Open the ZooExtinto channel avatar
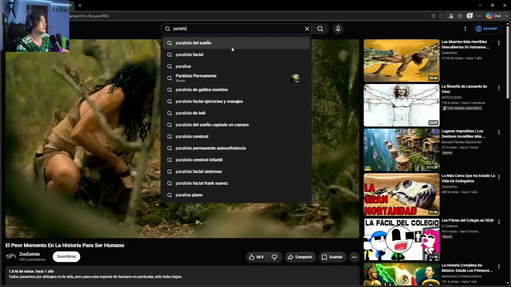Viewport: 511px width, 287px height. [x=11, y=256]
